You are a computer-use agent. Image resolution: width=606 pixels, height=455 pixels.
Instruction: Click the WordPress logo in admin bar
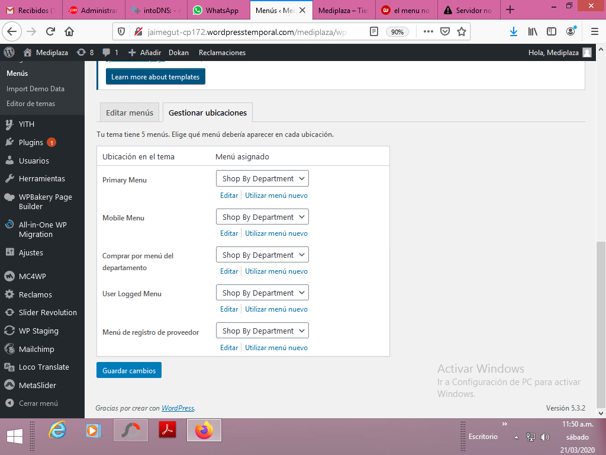pyautogui.click(x=9, y=52)
